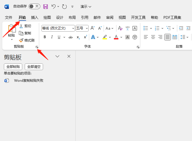The image size is (192, 141).
Task: Close the 剪贴板 pane
Action: (69, 56)
